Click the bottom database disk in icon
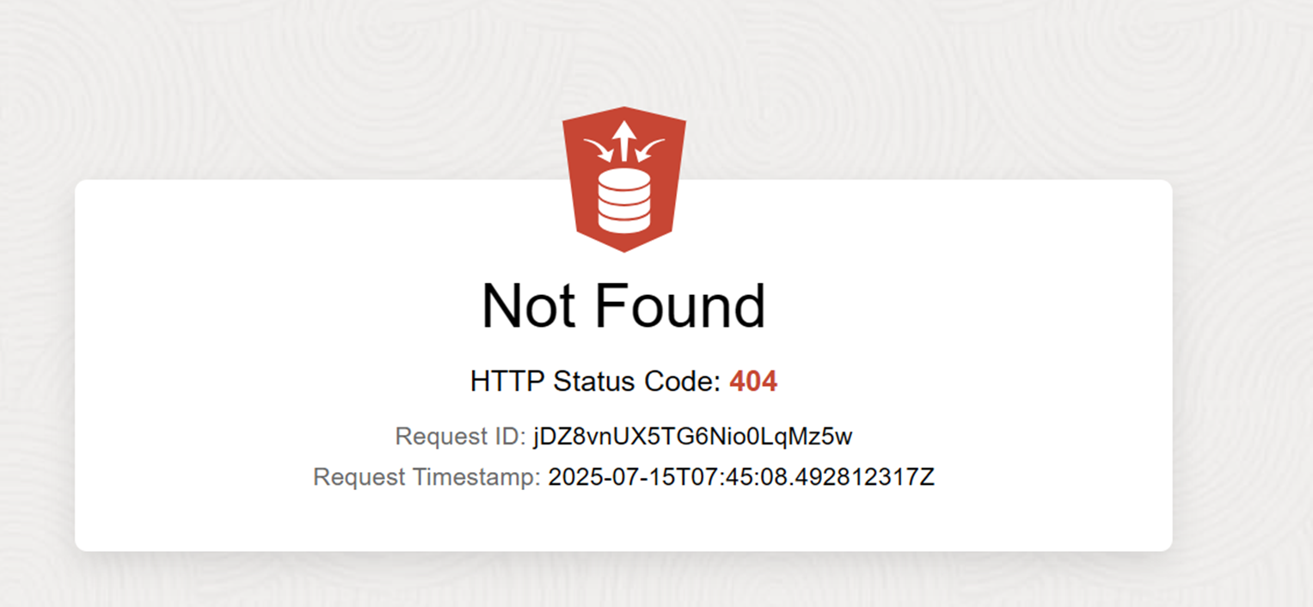 click(x=623, y=225)
